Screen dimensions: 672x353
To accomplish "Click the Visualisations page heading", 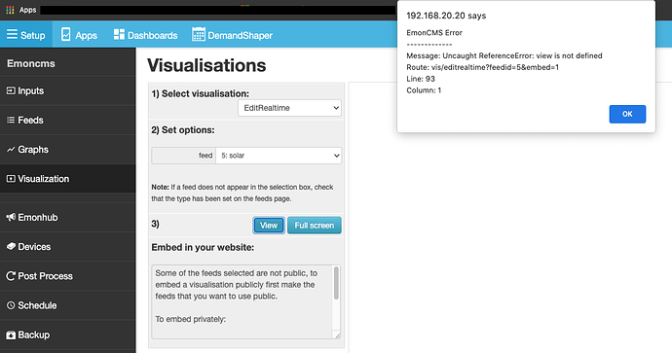I will [206, 65].
